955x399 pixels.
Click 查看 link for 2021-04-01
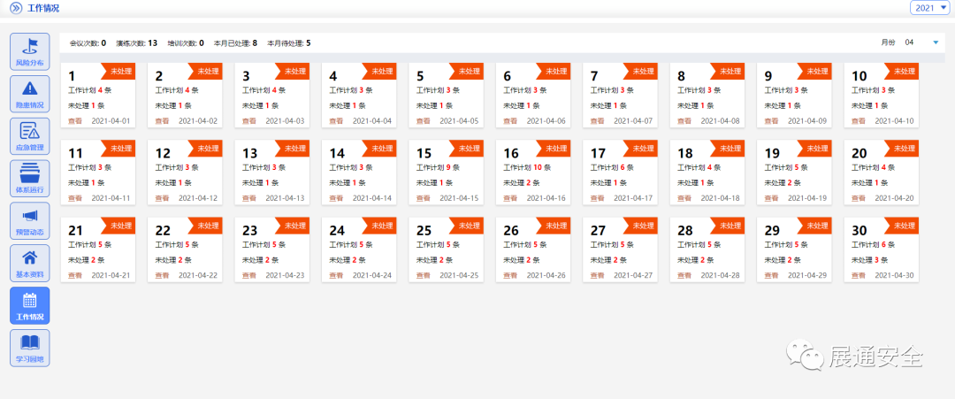click(x=75, y=120)
